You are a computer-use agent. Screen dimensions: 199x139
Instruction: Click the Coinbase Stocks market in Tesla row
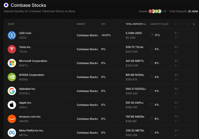click(87, 49)
